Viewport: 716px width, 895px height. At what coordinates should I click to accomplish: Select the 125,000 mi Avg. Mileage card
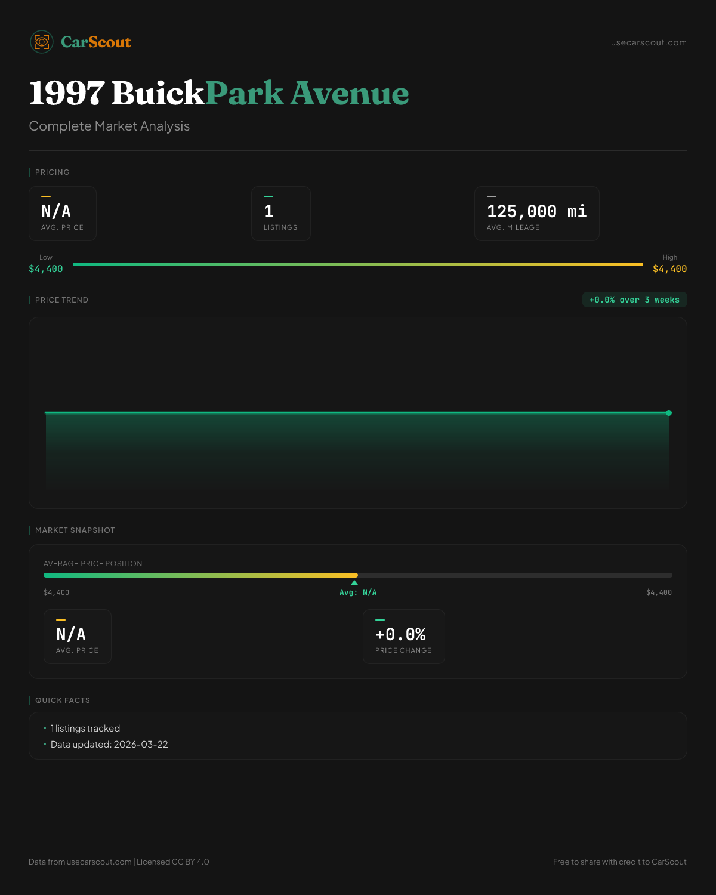coord(536,214)
